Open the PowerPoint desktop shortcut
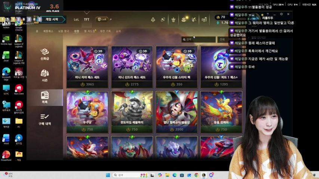This screenshot has height=179, width=319. [x=6, y=156]
